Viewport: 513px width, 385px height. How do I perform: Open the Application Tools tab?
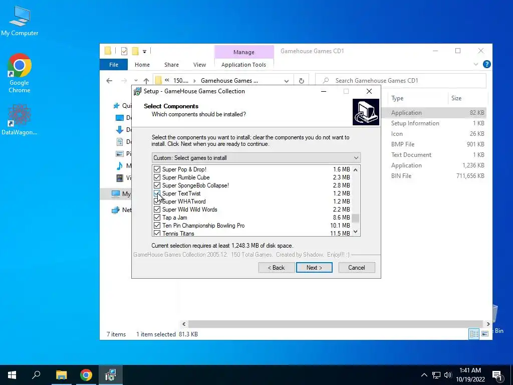244,65
